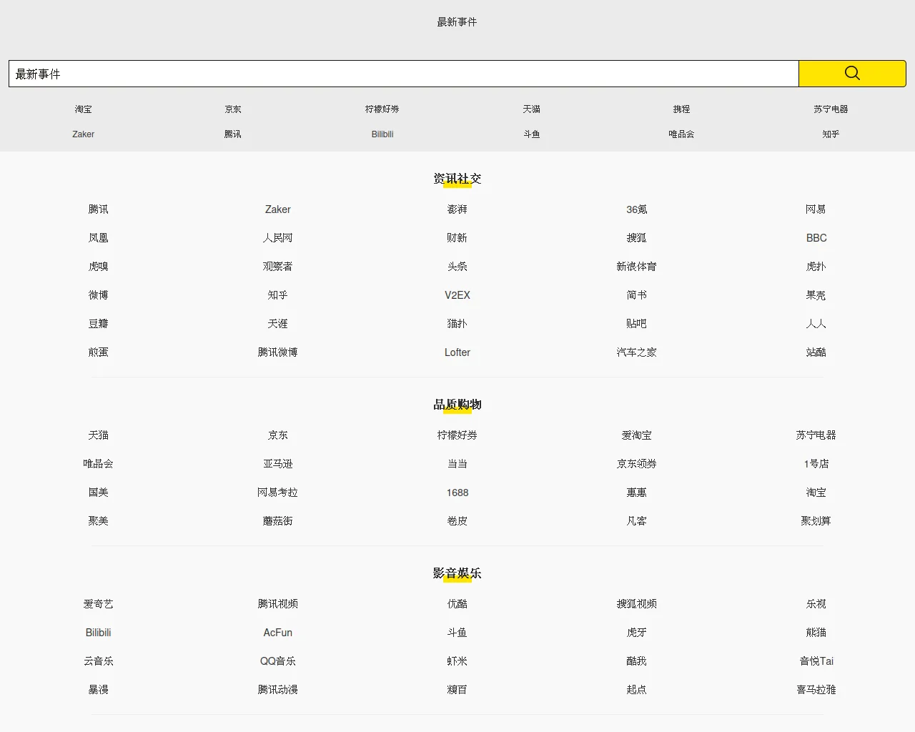Open the 1号店 link
Image resolution: width=915 pixels, height=732 pixels.
click(x=816, y=464)
